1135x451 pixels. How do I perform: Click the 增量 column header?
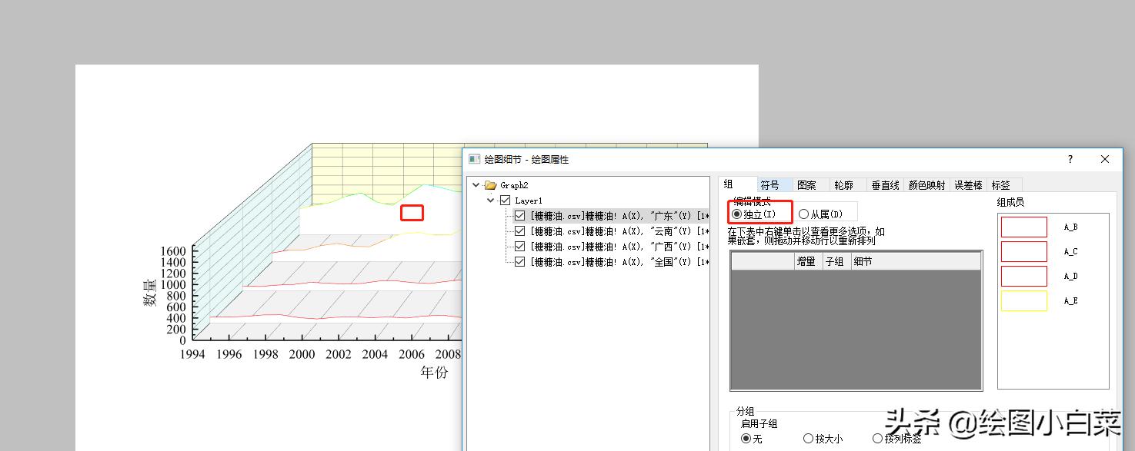(808, 261)
